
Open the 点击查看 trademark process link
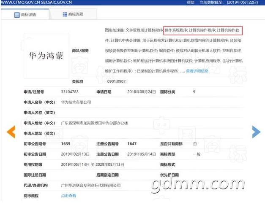click(68, 196)
